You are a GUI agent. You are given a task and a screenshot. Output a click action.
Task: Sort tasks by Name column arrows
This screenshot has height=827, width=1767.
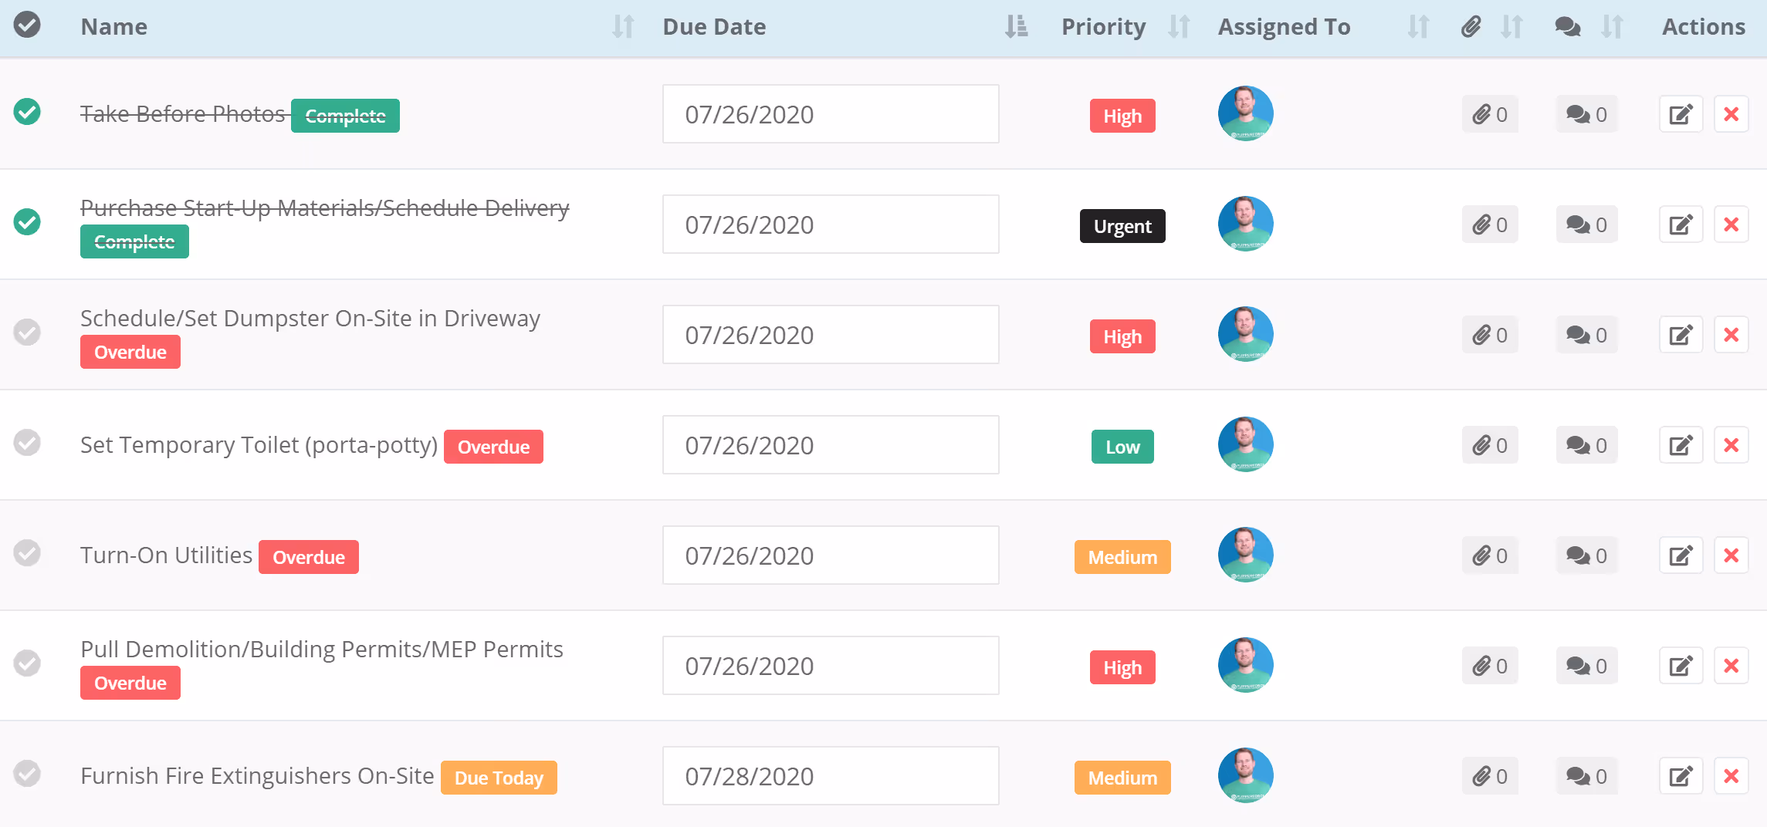[623, 26]
